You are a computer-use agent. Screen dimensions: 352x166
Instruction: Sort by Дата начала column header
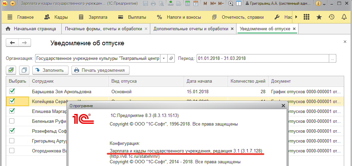tap(206, 81)
